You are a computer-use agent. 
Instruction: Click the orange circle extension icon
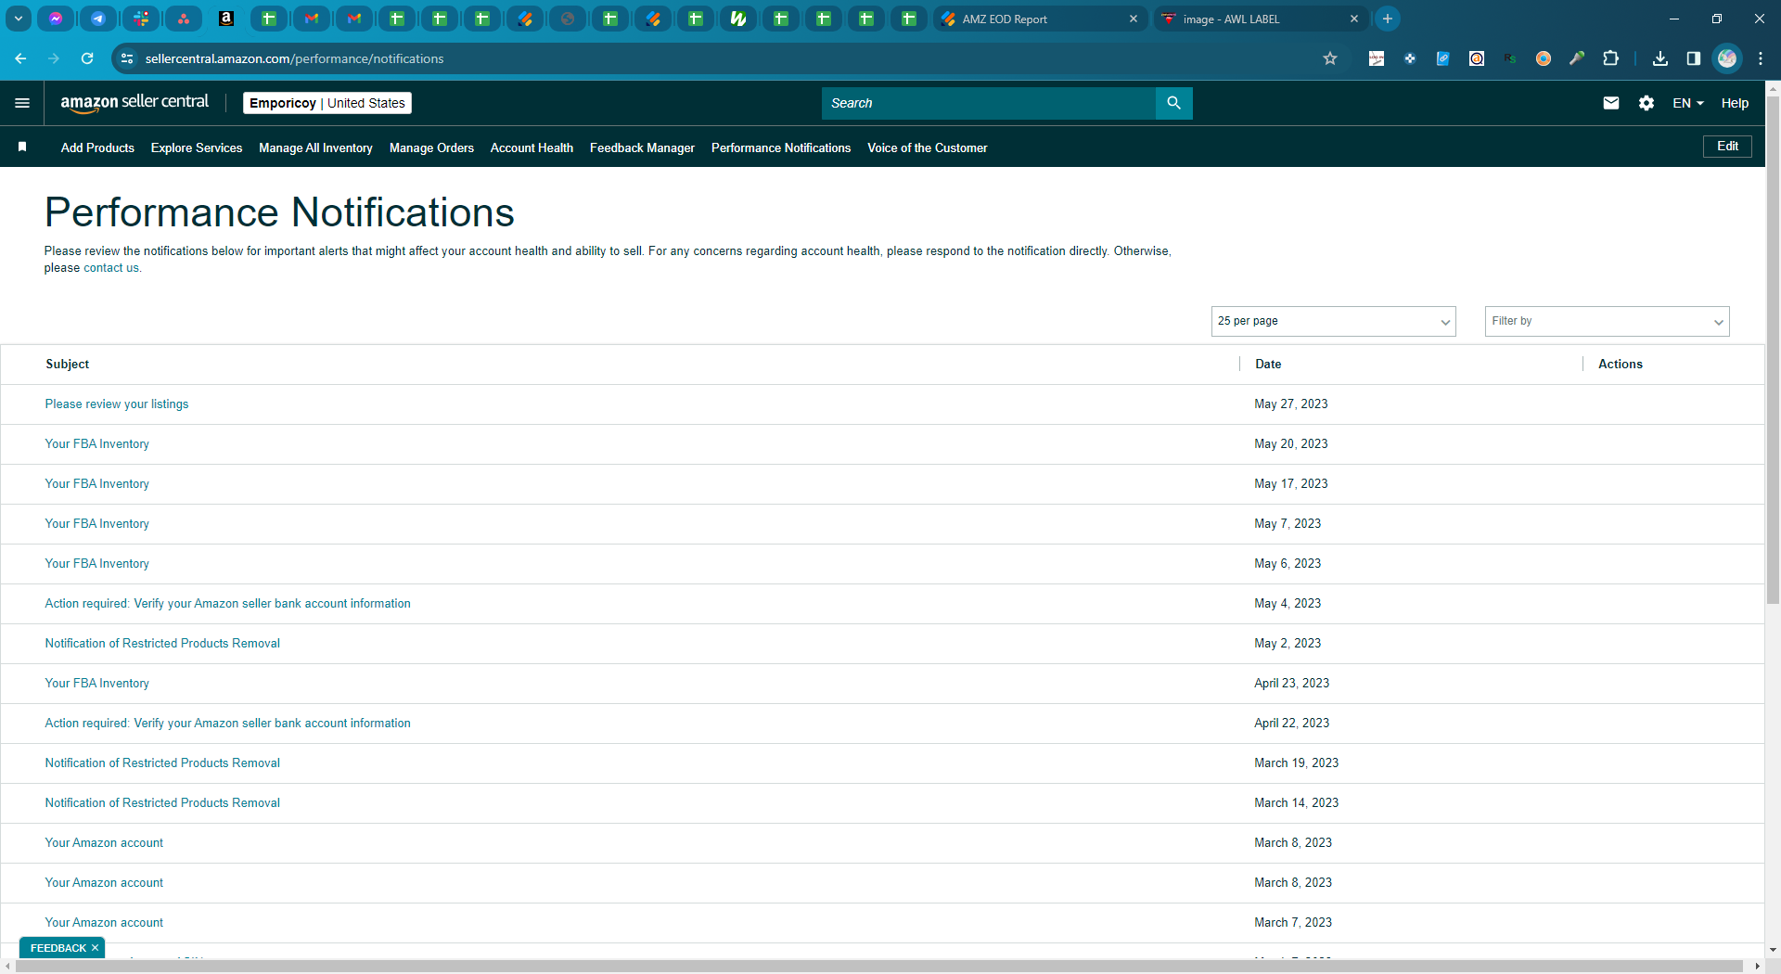(1544, 58)
